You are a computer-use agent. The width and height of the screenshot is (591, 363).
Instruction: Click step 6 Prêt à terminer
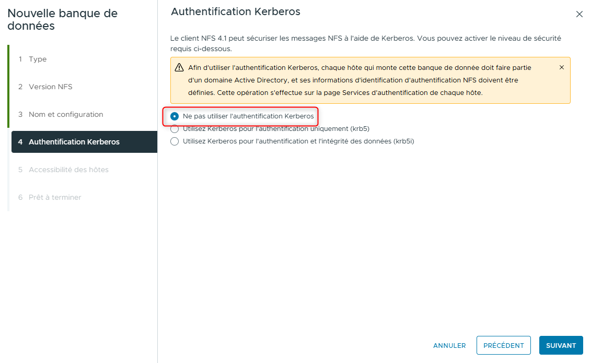[x=55, y=198]
